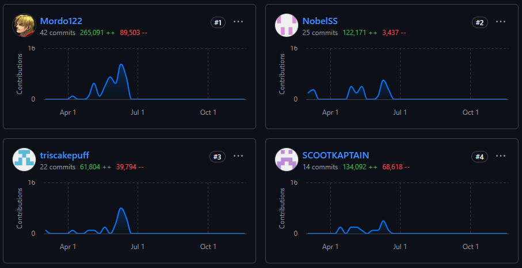522x268 pixels.
Task: View SCOOTKAPTAIN's 14 commits
Action: [320, 167]
